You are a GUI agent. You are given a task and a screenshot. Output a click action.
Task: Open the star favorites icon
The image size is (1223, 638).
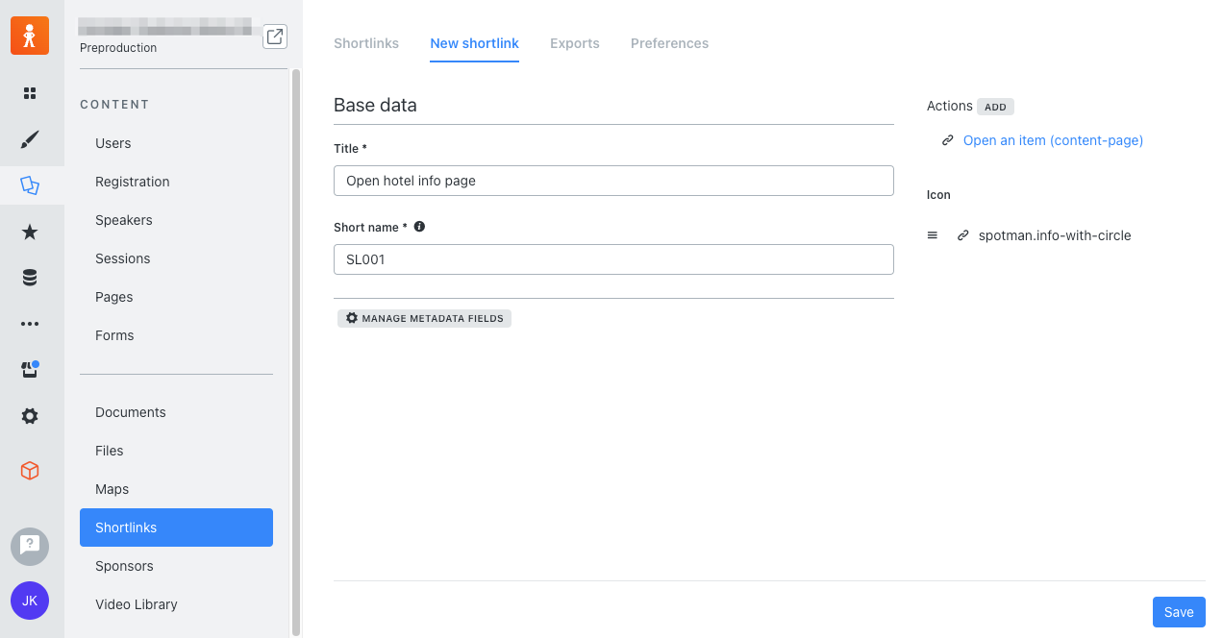click(30, 232)
